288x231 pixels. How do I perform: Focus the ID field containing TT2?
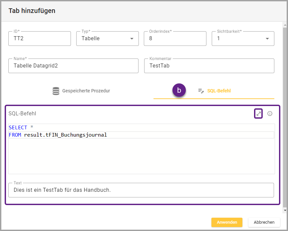click(x=40, y=39)
